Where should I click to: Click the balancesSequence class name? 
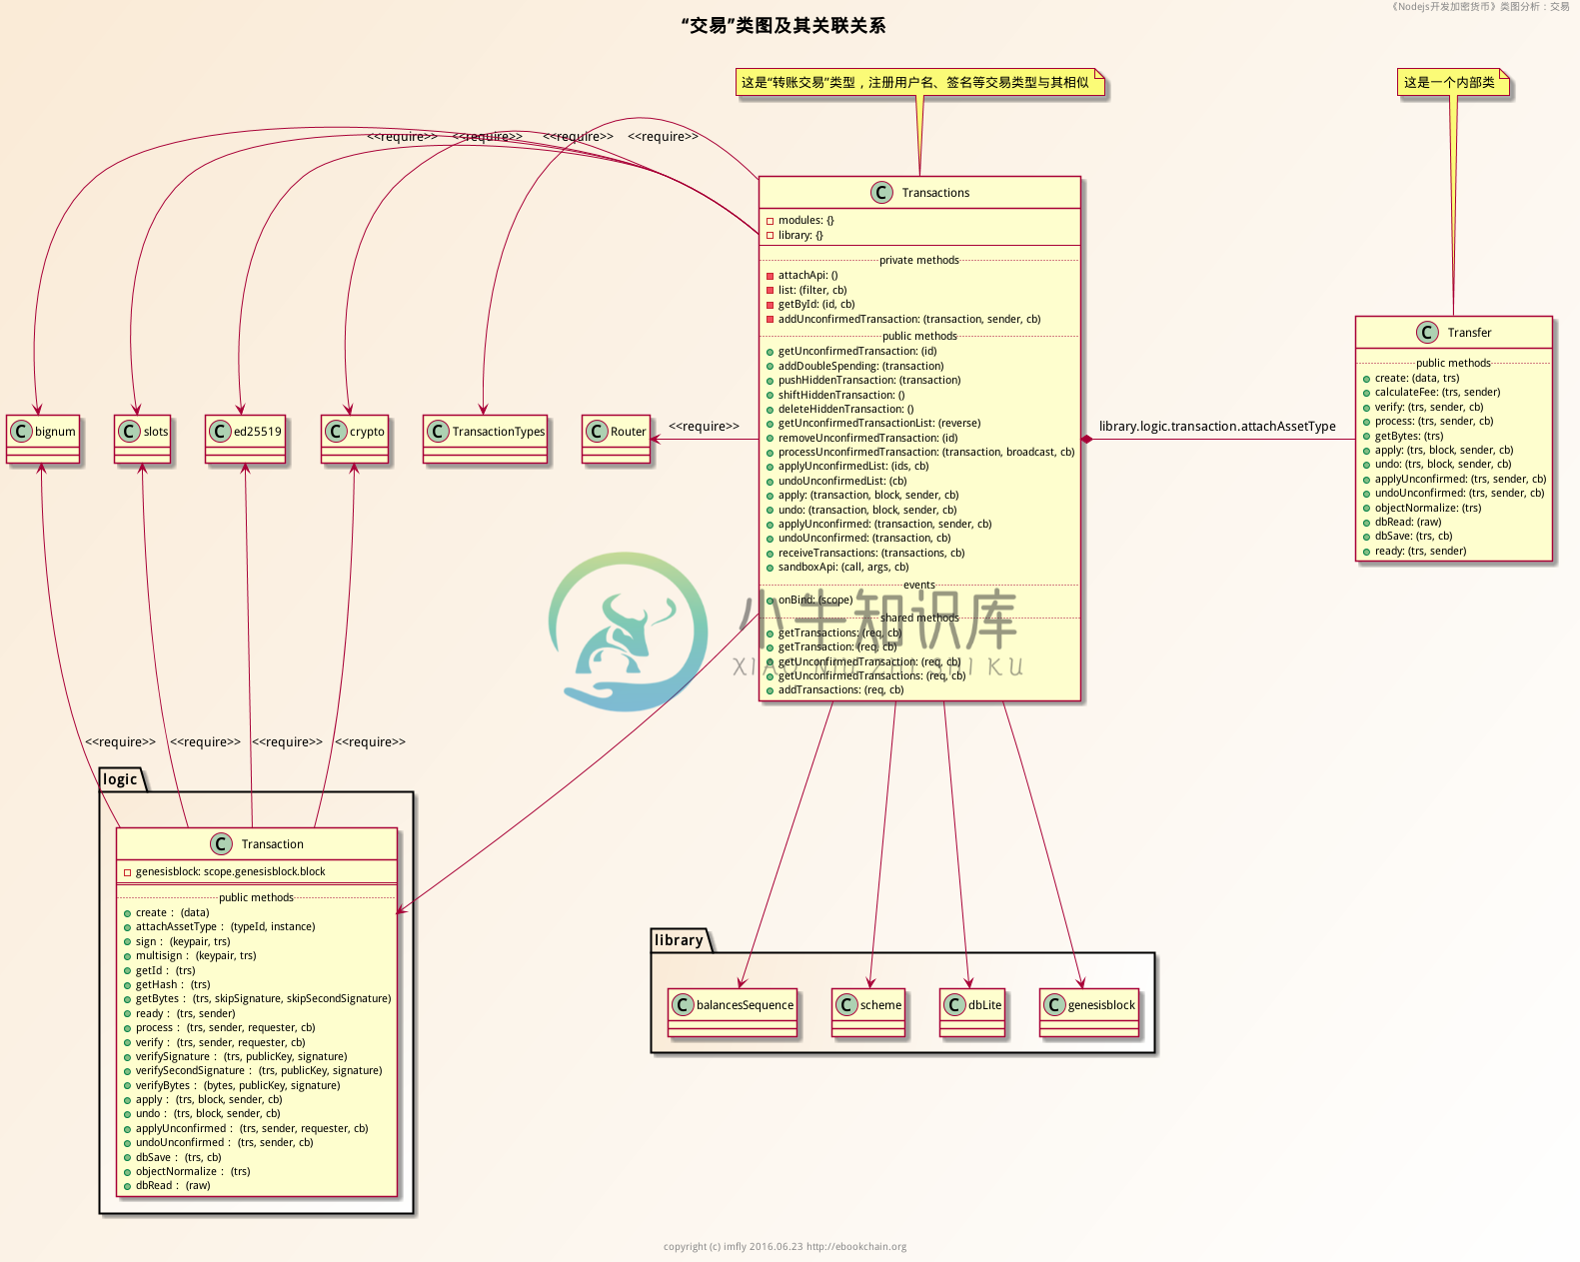pos(745,1005)
